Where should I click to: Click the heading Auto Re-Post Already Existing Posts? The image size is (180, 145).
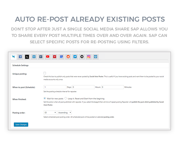click(90, 19)
